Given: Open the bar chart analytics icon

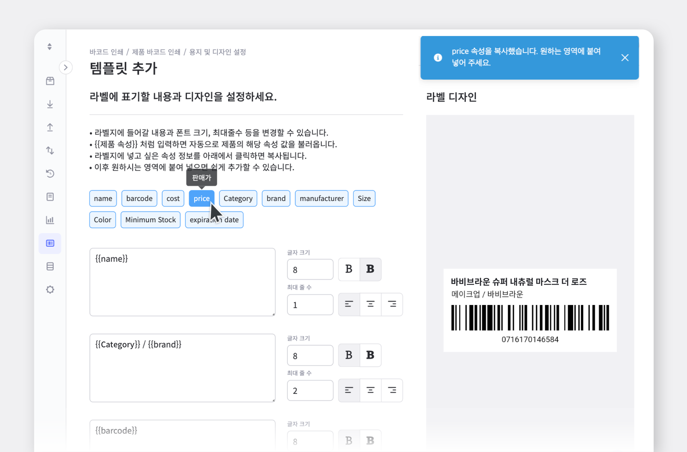Looking at the screenshot, I should pos(50,220).
